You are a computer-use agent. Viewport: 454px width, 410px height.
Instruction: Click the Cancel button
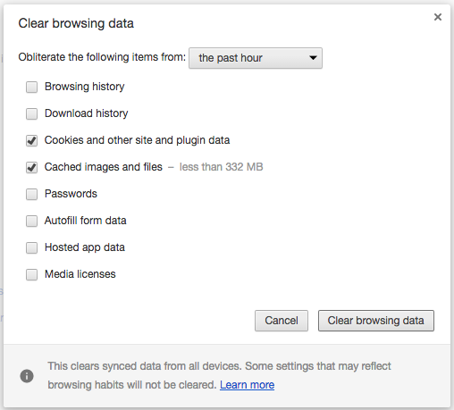pyautogui.click(x=282, y=321)
